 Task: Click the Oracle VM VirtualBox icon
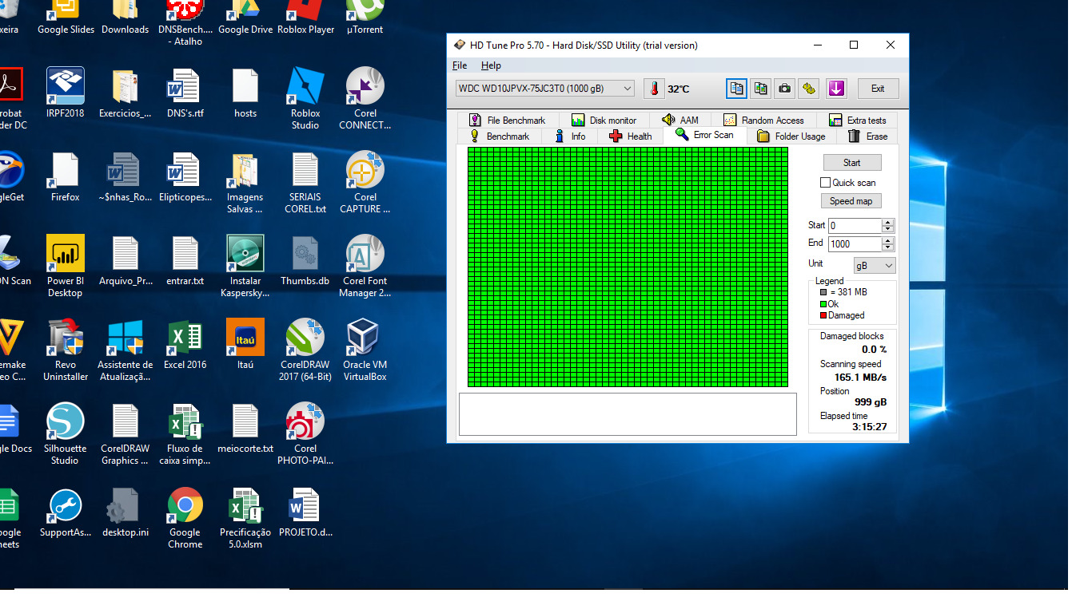[x=365, y=350]
